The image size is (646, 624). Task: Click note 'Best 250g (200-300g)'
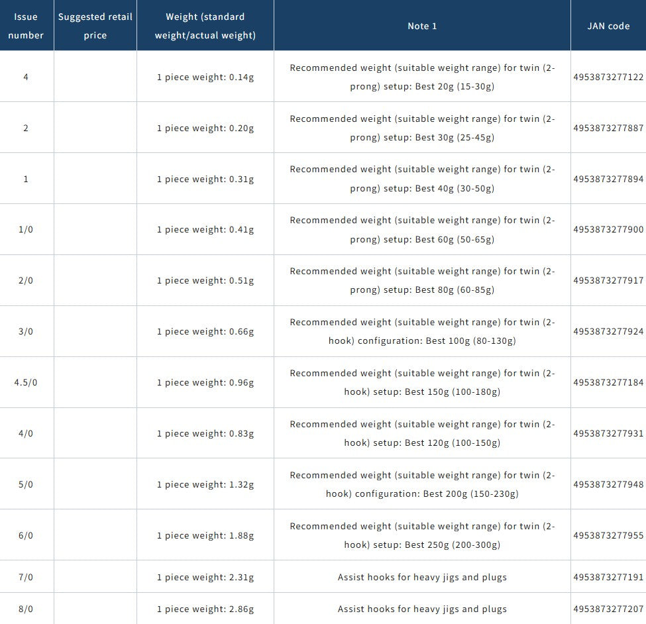[x=453, y=545]
